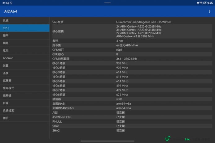Open the 電池 section

tap(24, 51)
